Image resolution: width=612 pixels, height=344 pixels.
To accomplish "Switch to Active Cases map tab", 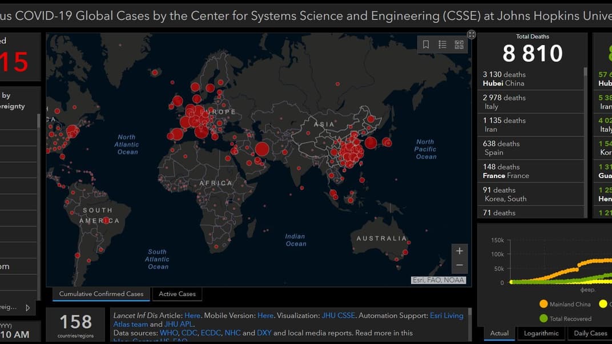I will (177, 294).
